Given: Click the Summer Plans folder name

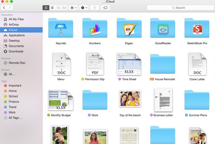Looking at the screenshot, I should click(x=198, y=115).
